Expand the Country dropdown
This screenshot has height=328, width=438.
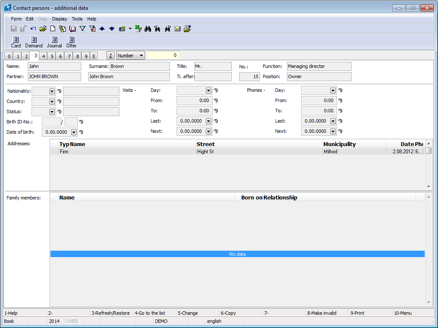[52, 102]
